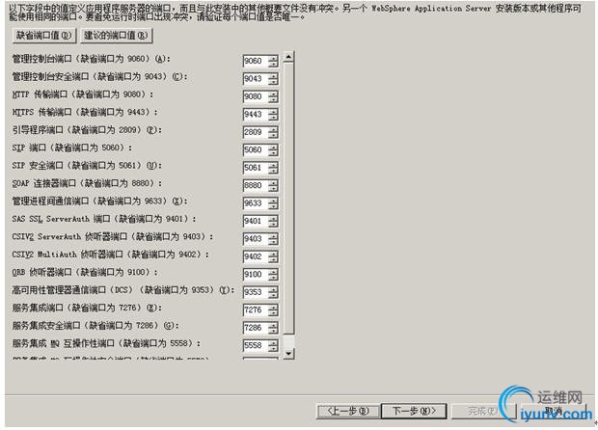Focus the admin console secure port field 9043
The image size is (598, 430).
pyautogui.click(x=256, y=79)
